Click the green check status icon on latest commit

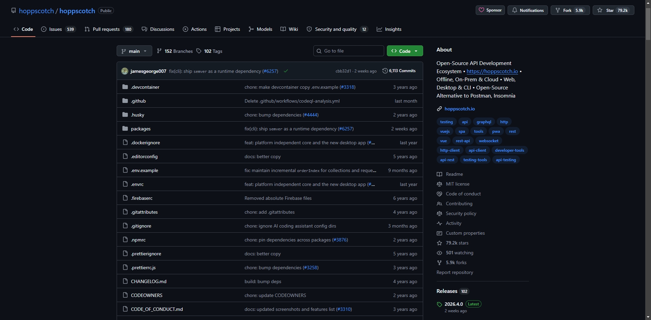coord(286,71)
